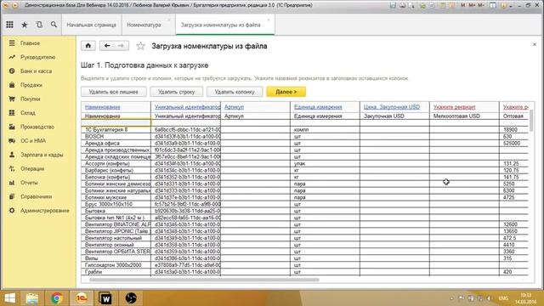The image size is (544, 306).
Task: Close the Номенклатура tab
Action: 169,20
